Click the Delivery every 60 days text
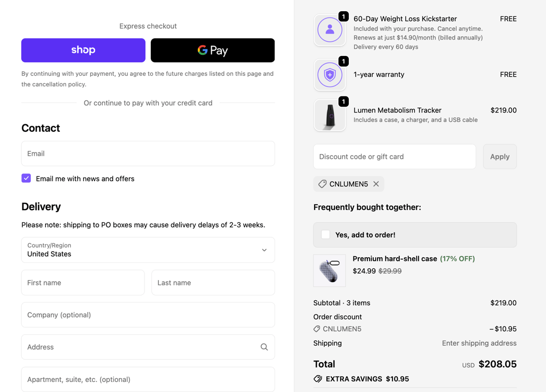The width and height of the screenshot is (546, 392). (x=386, y=47)
